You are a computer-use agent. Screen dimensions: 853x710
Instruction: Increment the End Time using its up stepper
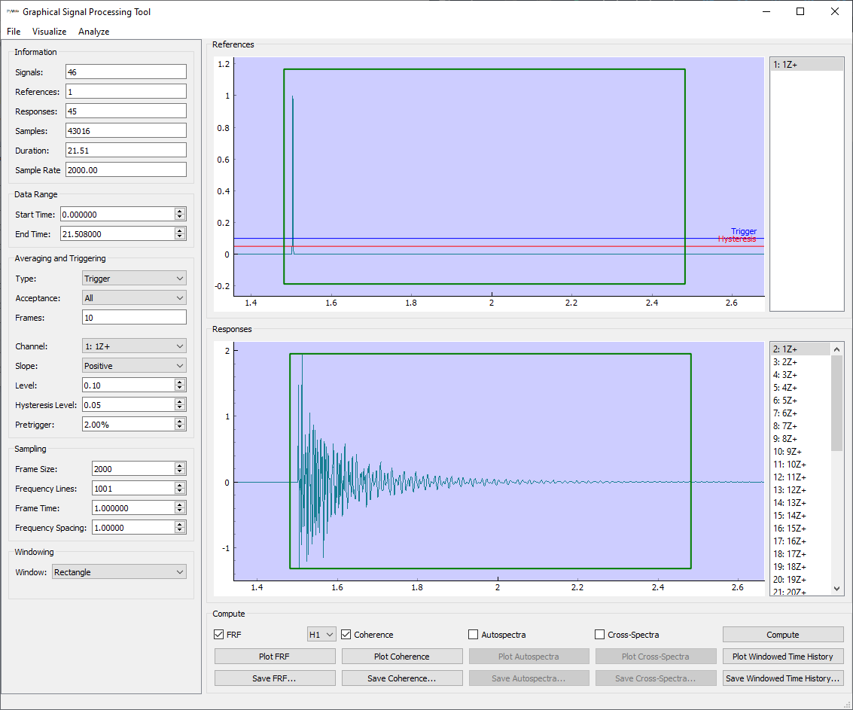tap(179, 230)
